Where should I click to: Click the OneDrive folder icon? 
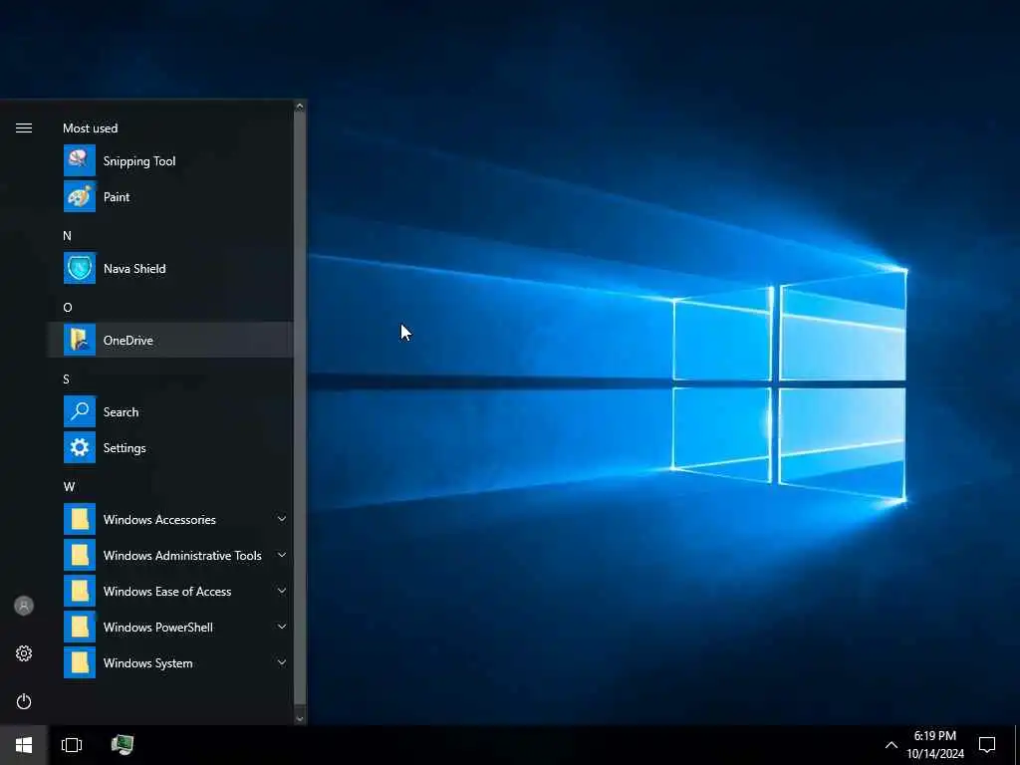80,340
